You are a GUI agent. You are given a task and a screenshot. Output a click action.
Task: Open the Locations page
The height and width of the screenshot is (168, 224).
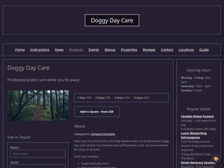[x=186, y=50]
